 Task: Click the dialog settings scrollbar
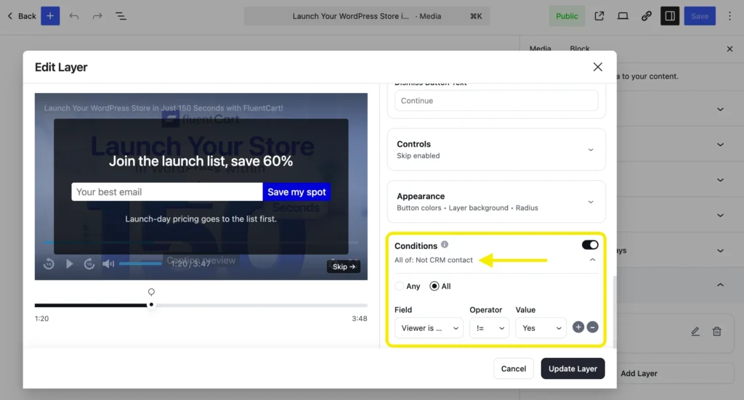[615, 312]
